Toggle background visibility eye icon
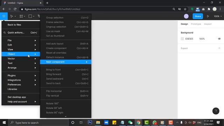 coord(219,39)
